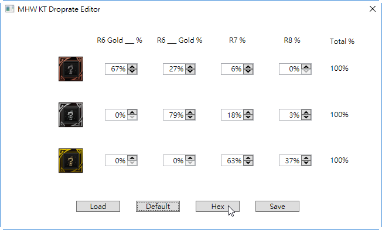Click the 6% input field

(232, 69)
